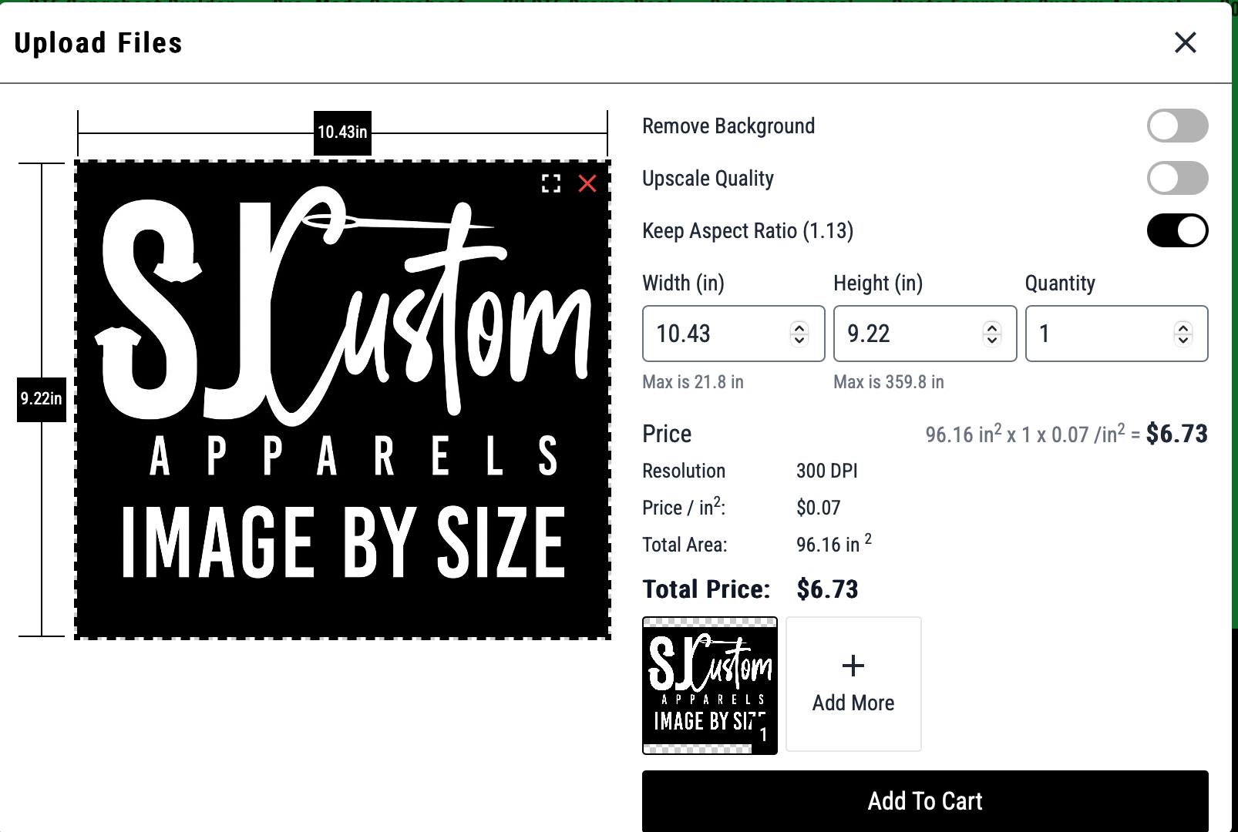Toggle Remove Background switch
This screenshot has width=1238, height=832.
1177,126
